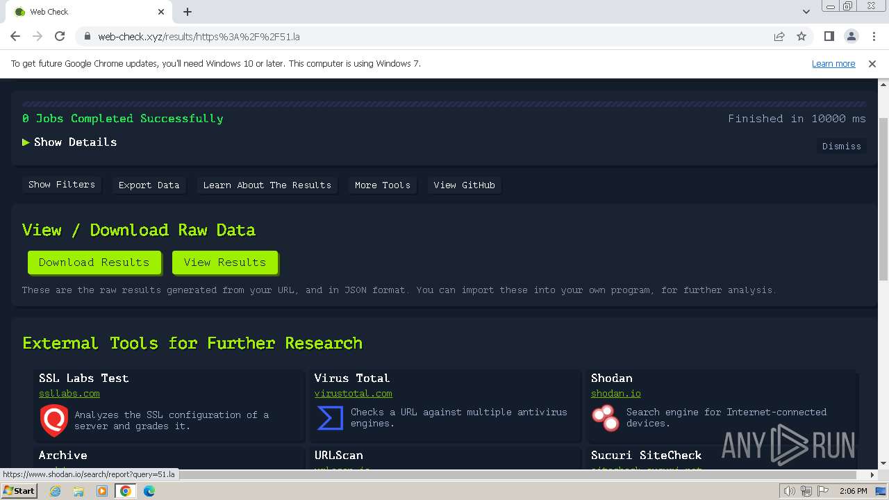
Task: Click the system tray clock showing 2:06 PM
Action: click(853, 491)
